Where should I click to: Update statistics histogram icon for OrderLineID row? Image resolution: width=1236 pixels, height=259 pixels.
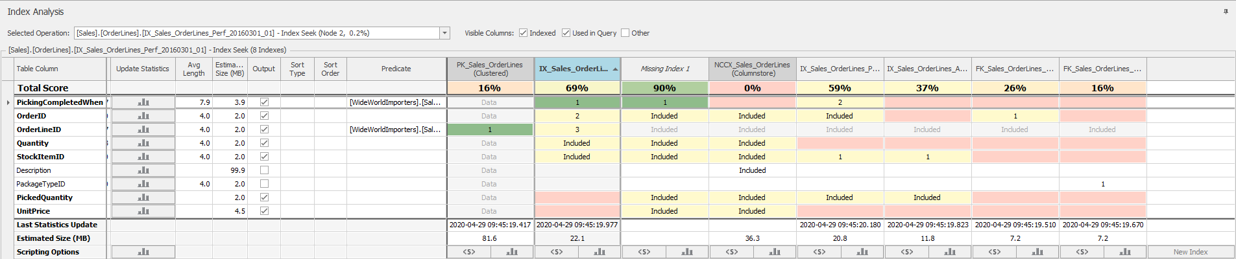click(143, 129)
